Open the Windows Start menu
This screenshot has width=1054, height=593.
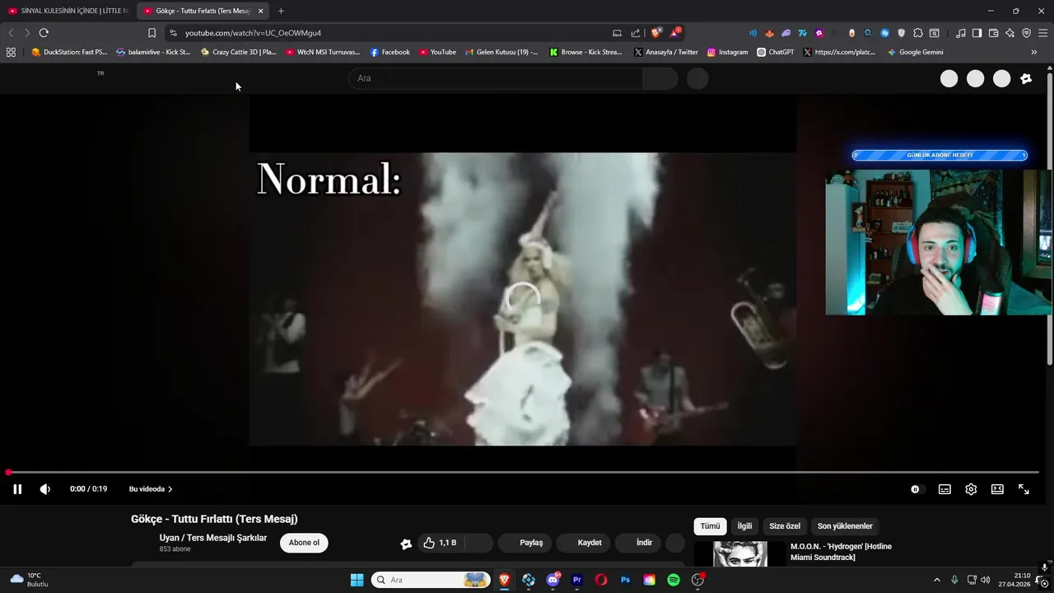357,580
